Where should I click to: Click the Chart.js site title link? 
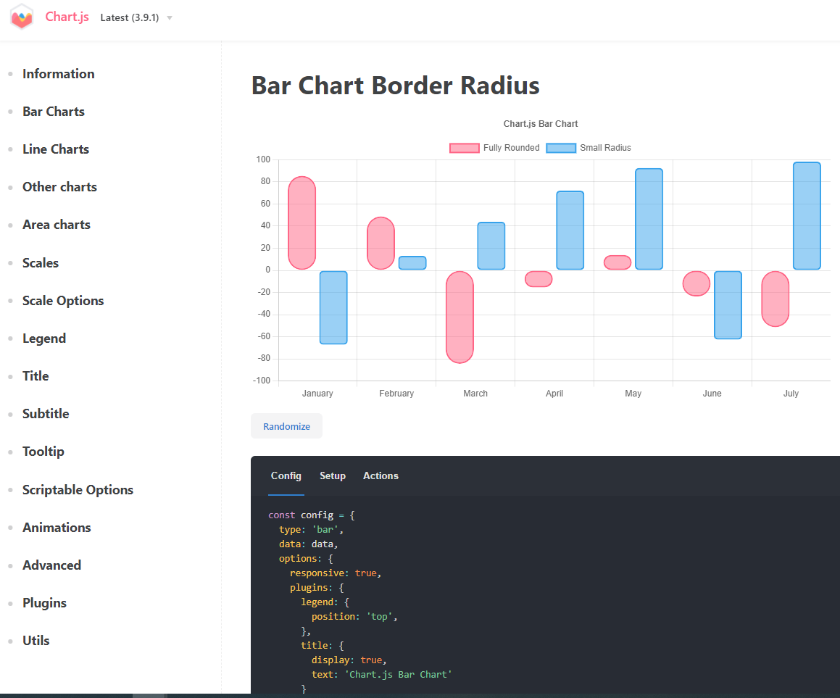point(67,17)
